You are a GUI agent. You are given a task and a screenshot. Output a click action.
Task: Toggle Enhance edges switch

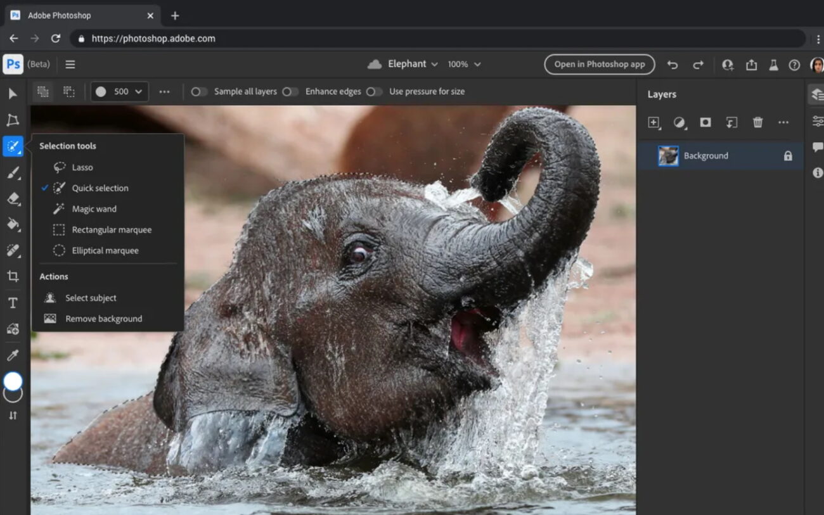[x=290, y=91]
